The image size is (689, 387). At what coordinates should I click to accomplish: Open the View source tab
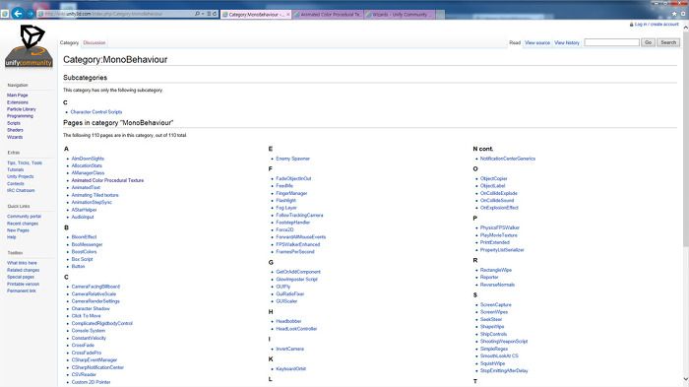point(537,42)
